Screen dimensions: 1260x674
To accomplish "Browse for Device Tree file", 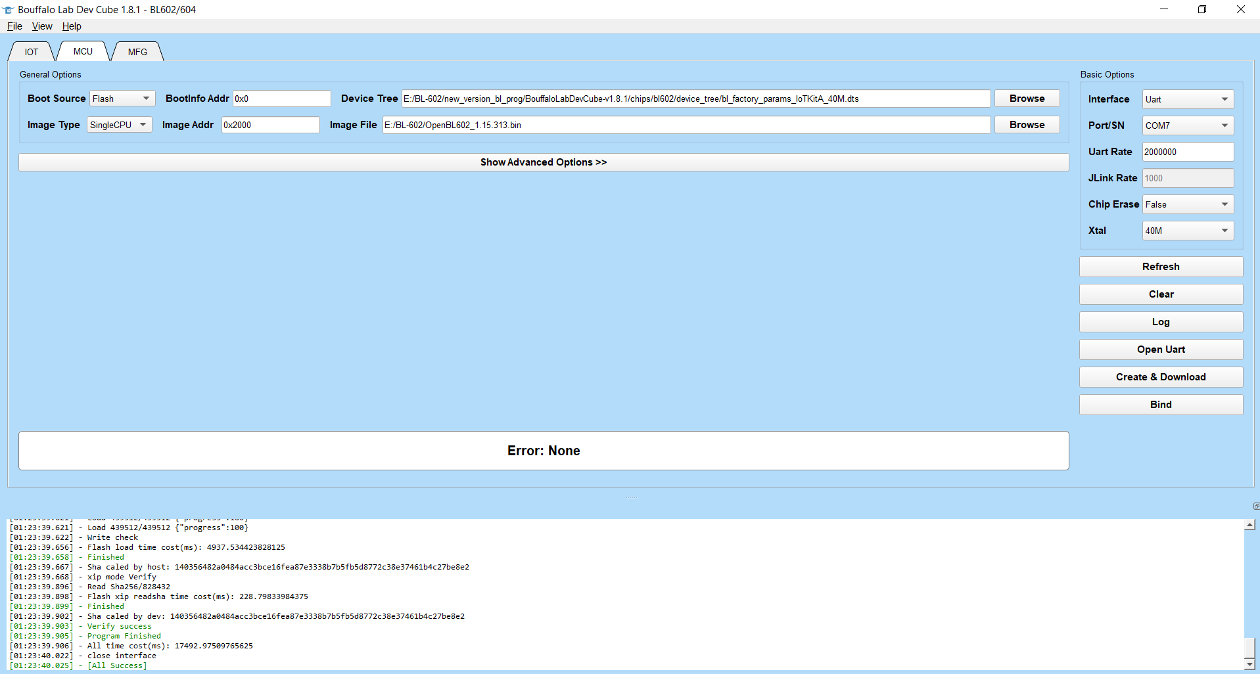I will tap(1027, 99).
